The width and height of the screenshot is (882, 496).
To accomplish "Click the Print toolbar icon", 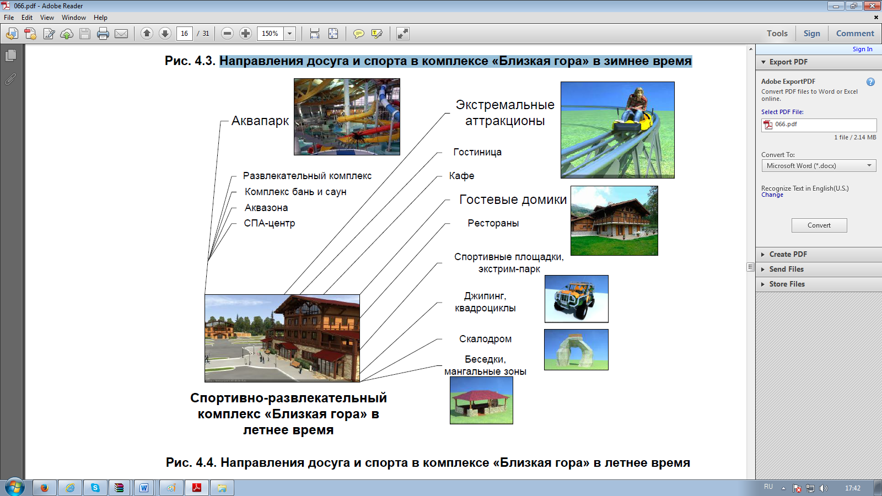I will click(x=103, y=34).
